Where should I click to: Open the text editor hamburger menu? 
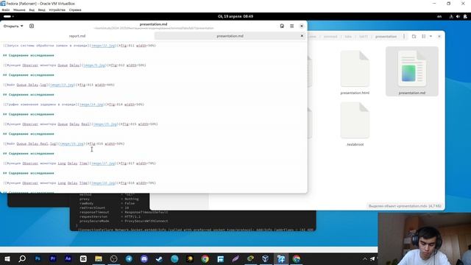291,26
